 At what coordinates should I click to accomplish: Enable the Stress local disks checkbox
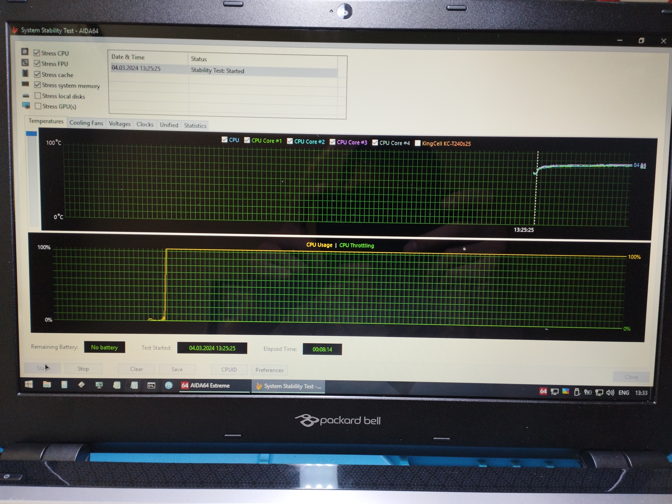click(x=38, y=96)
